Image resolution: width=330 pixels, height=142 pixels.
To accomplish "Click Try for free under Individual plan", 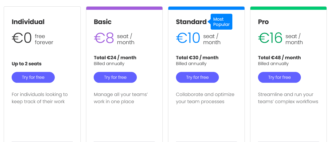I will pyautogui.click(x=33, y=77).
